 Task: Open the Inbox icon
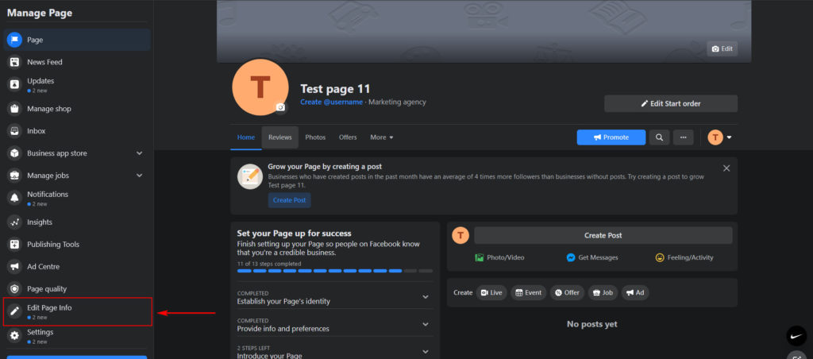click(x=14, y=131)
